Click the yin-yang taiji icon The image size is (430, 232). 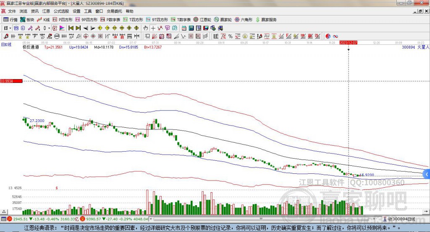(328, 36)
